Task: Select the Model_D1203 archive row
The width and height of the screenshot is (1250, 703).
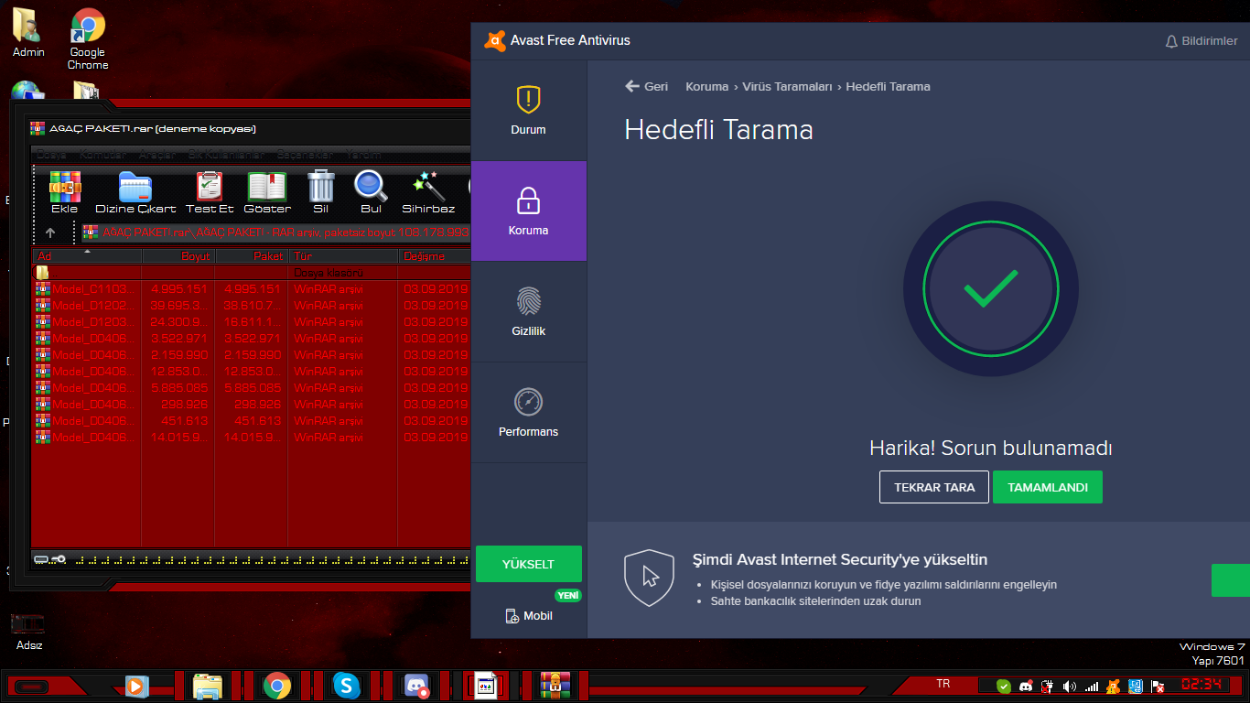Action: point(252,322)
